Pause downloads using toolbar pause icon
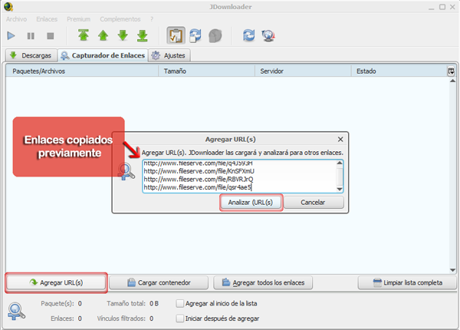The width and height of the screenshot is (460, 330). pos(31,36)
